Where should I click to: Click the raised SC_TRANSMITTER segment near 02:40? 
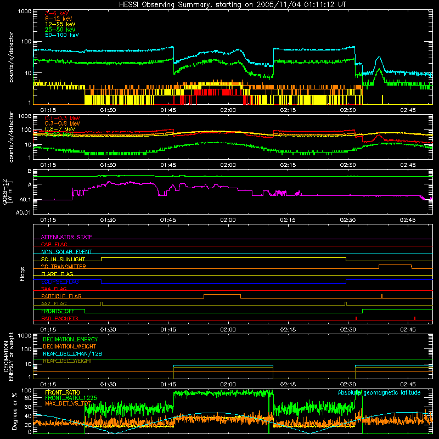(x=395, y=265)
